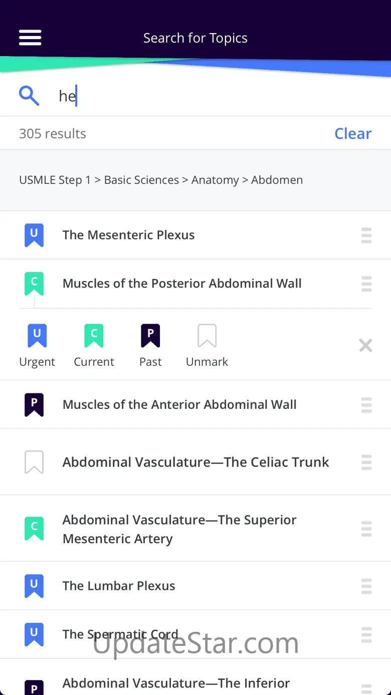The height and width of the screenshot is (695, 391).
Task: Click the Urgent bookmark on The Mesenteric Plexus
Action: pos(34,235)
